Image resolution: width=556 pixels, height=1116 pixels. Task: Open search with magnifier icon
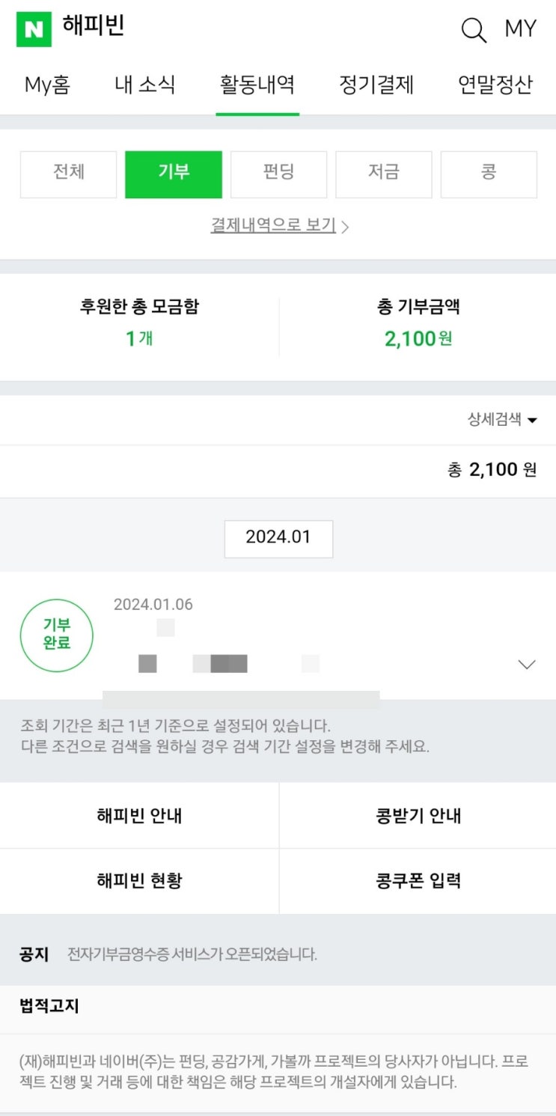point(473,30)
